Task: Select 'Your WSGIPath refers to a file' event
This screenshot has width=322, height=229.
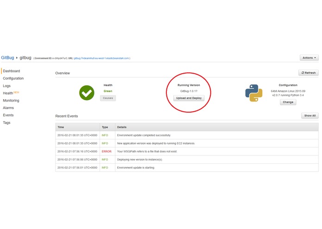Action: pos(187,152)
